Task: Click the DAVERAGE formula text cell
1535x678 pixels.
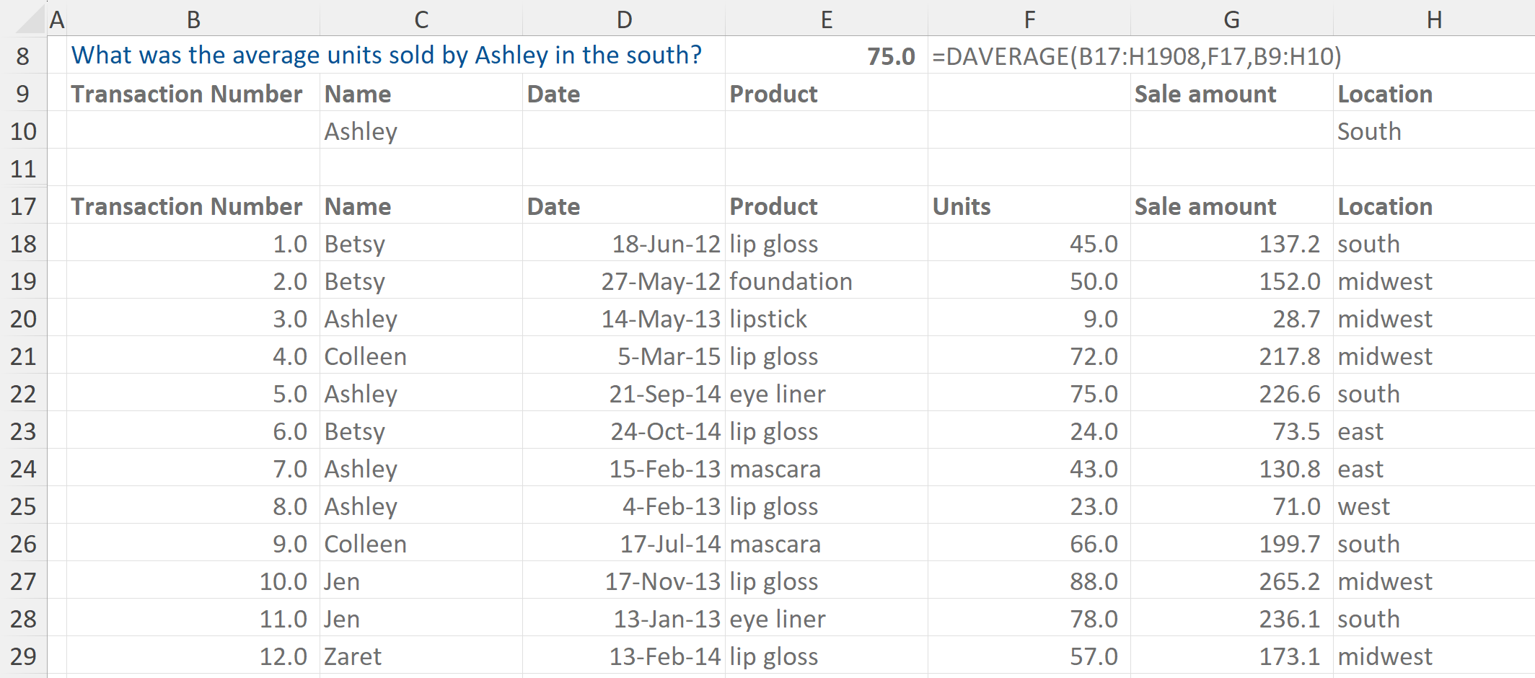Action: (x=1136, y=56)
